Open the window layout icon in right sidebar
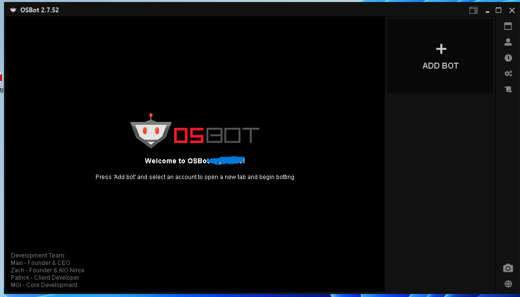This screenshot has width=520, height=297. pos(508,26)
